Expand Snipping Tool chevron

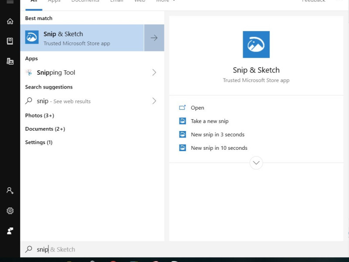[154, 72]
